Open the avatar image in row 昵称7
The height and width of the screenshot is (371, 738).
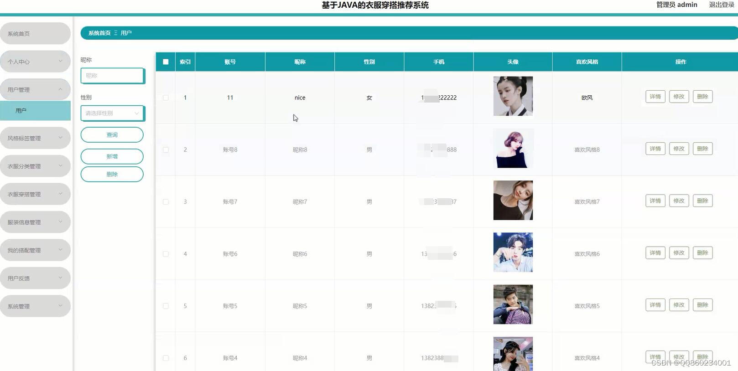513,201
